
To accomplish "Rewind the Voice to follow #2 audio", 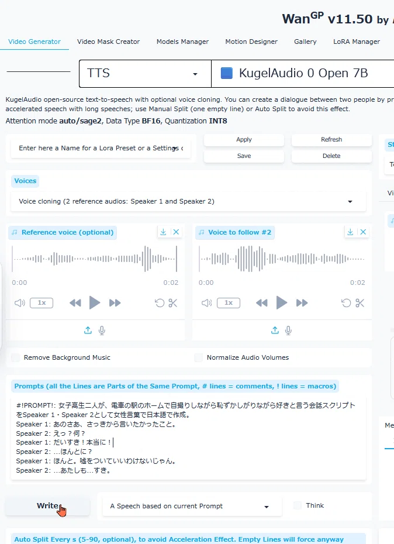I will (x=262, y=303).
